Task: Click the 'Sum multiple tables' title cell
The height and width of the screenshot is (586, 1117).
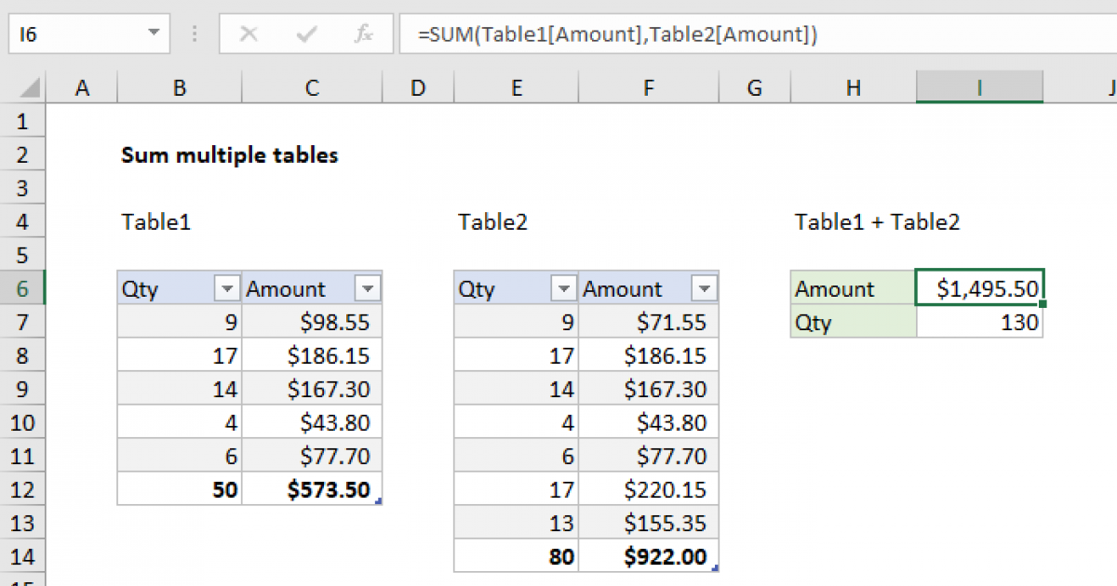Action: (x=230, y=155)
